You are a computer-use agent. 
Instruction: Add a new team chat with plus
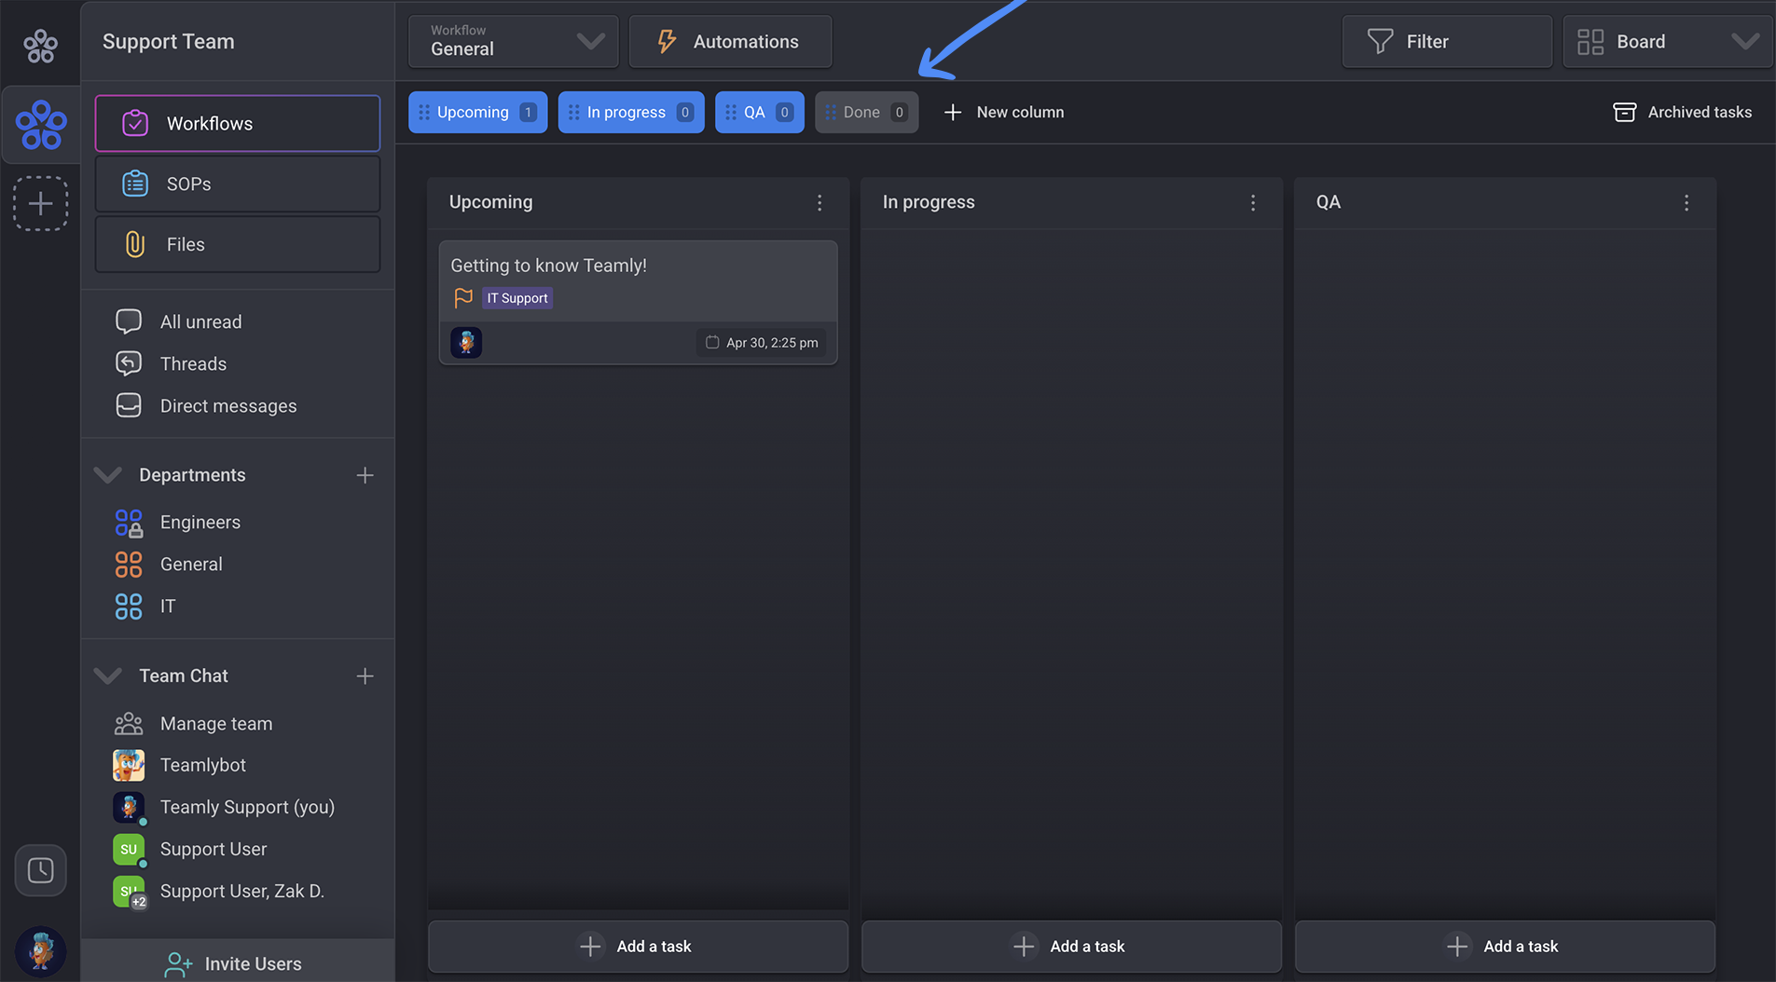coord(365,675)
